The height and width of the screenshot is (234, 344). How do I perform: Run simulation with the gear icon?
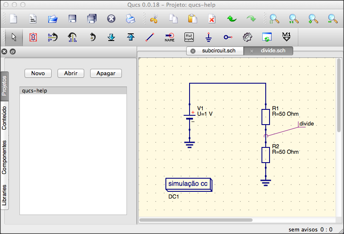(247, 37)
